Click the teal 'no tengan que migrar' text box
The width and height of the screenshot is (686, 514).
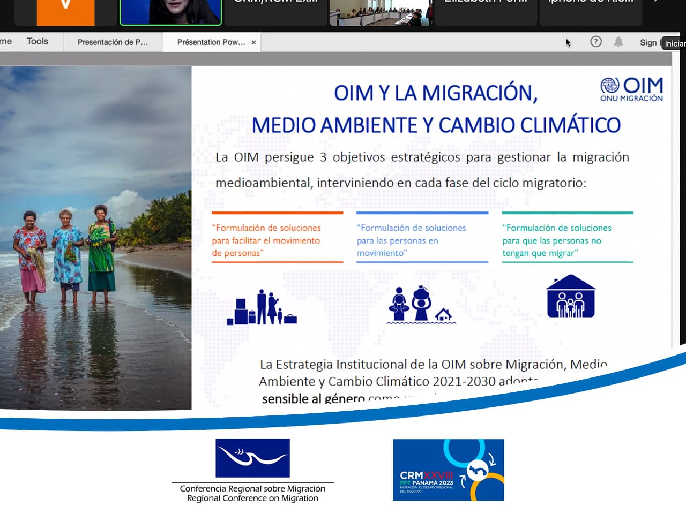567,240
